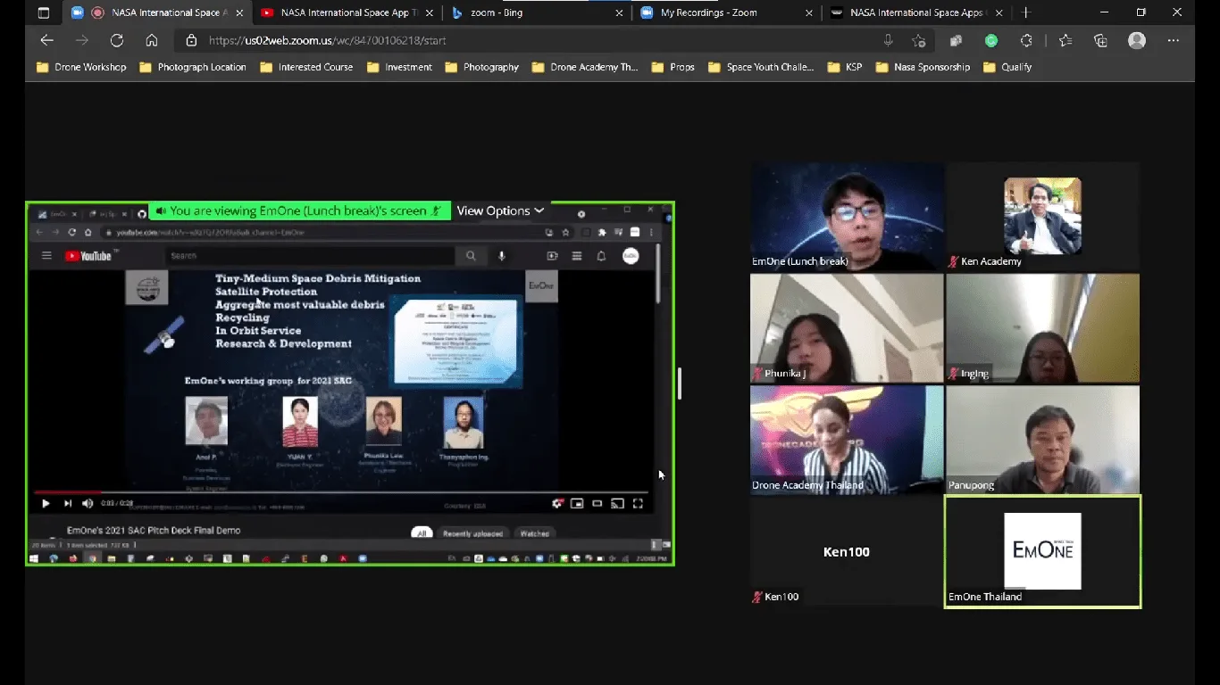
Task: Switch to the 'zoom - Bing' tab
Action: tap(536, 13)
